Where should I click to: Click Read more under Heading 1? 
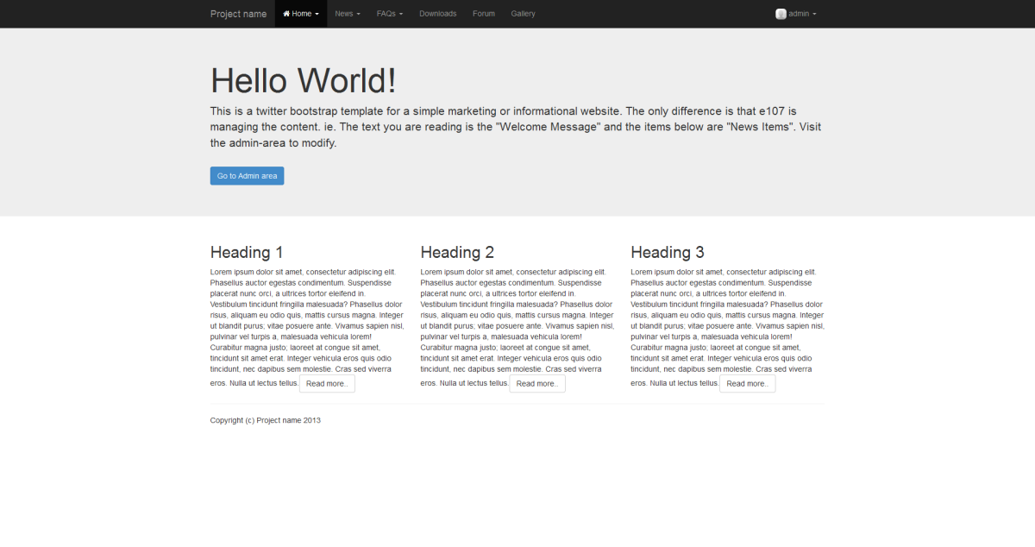(327, 383)
